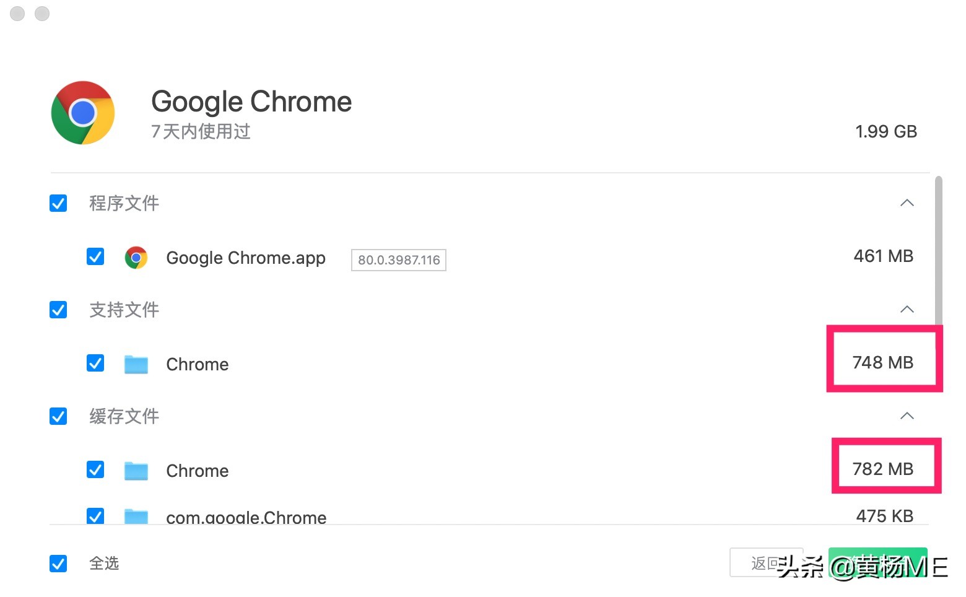This screenshot has width=966, height=597.
Task: Toggle the 支持文件 category checkbox
Action: coord(58,310)
